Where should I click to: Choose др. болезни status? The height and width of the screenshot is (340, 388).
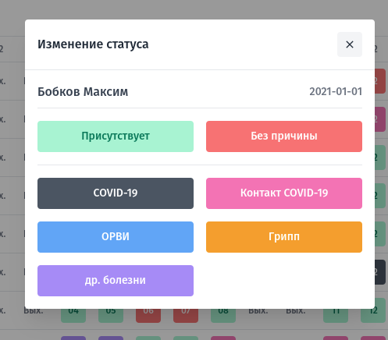116,281
